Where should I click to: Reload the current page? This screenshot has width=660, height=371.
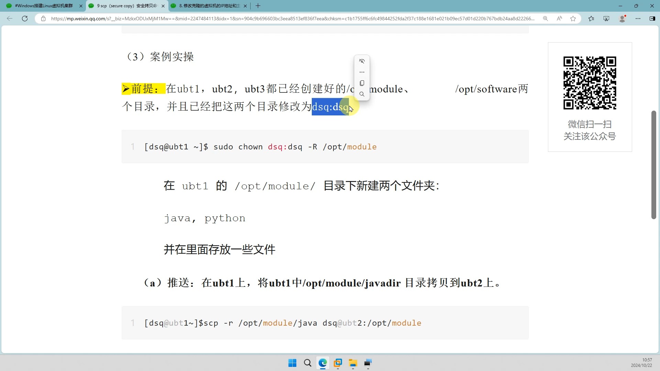(24, 19)
